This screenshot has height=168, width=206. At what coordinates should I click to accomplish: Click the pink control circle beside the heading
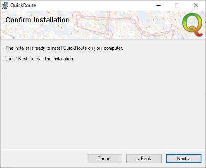tap(77, 16)
